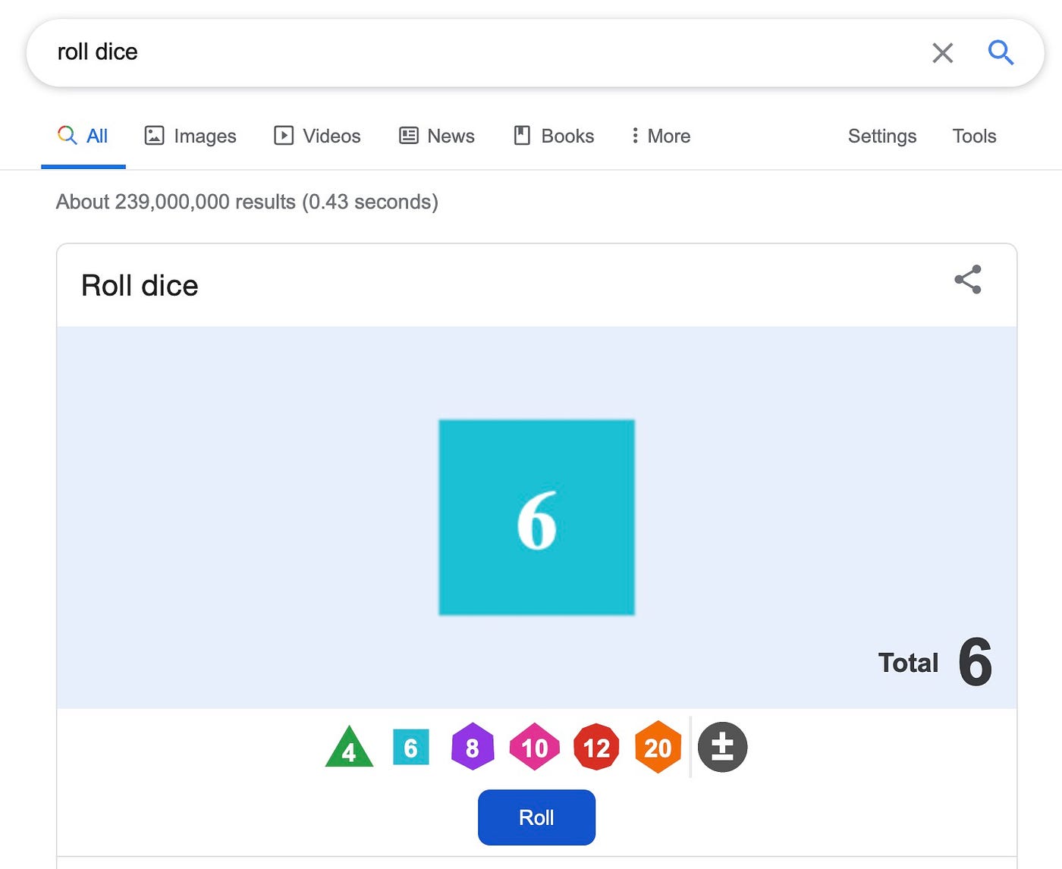Select the d8 purple die
1062x869 pixels.
click(x=473, y=747)
